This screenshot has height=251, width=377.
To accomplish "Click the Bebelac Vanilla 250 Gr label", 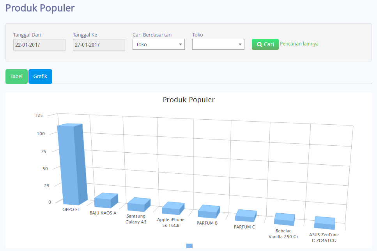I will coord(283,234).
